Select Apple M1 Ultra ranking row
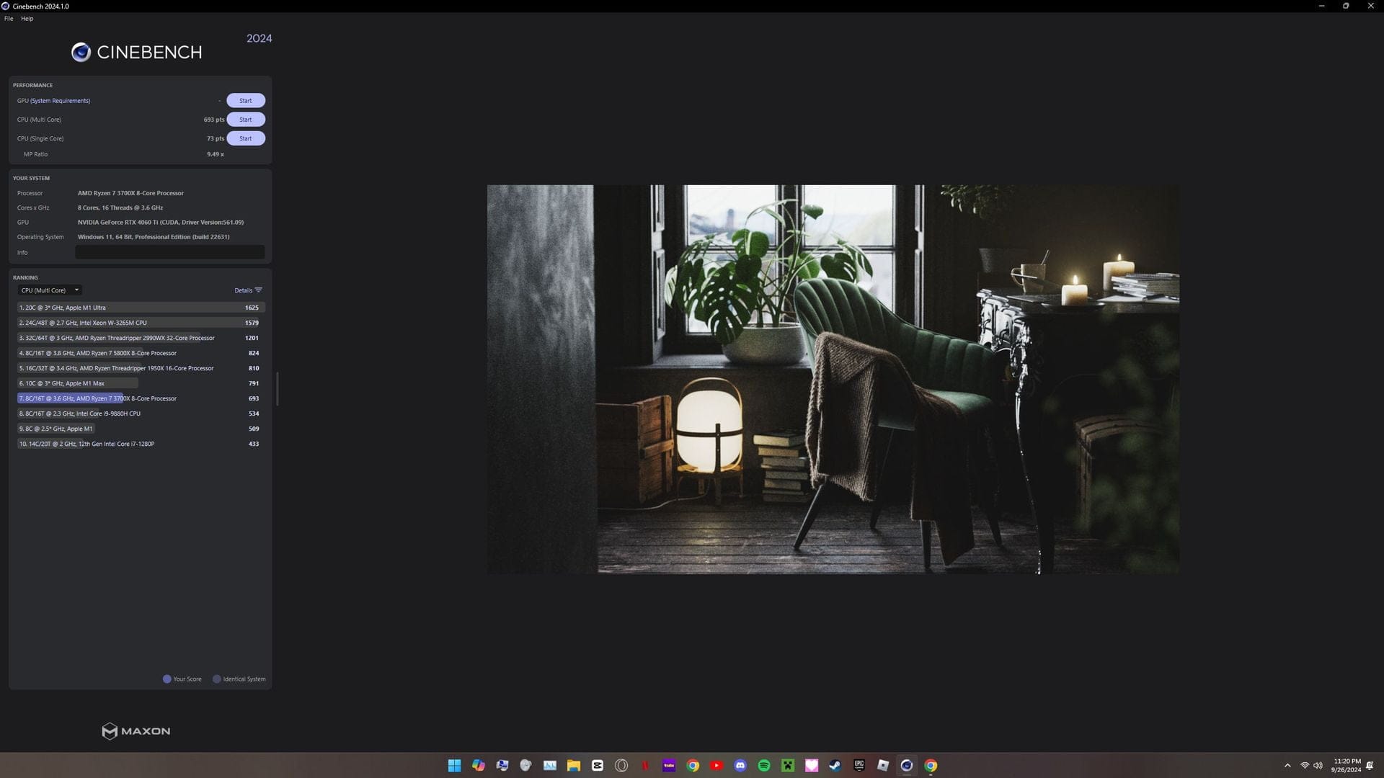Image resolution: width=1384 pixels, height=778 pixels. 141,308
